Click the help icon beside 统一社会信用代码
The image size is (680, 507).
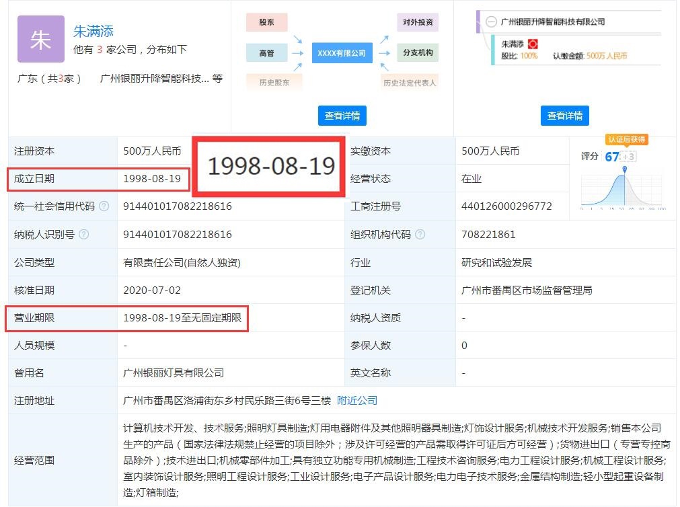(104, 206)
